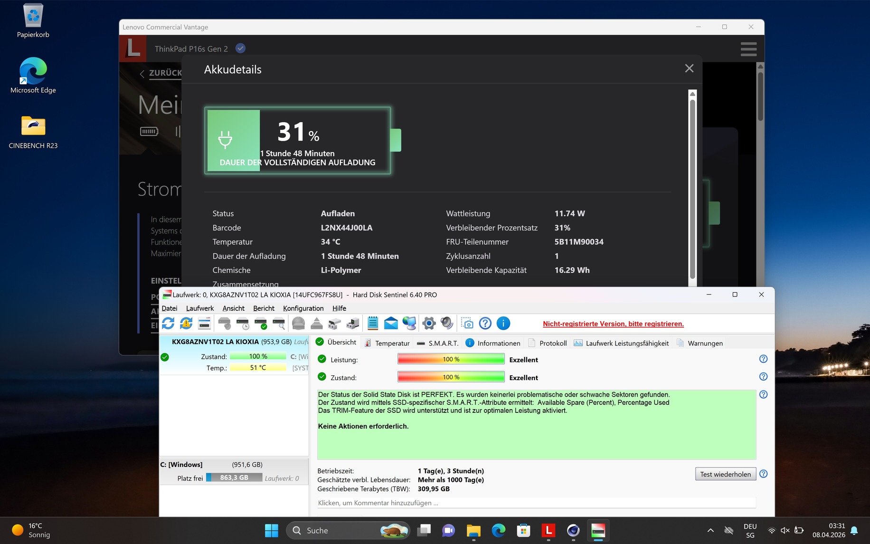Click the blue info circle toolbar icon

point(503,324)
